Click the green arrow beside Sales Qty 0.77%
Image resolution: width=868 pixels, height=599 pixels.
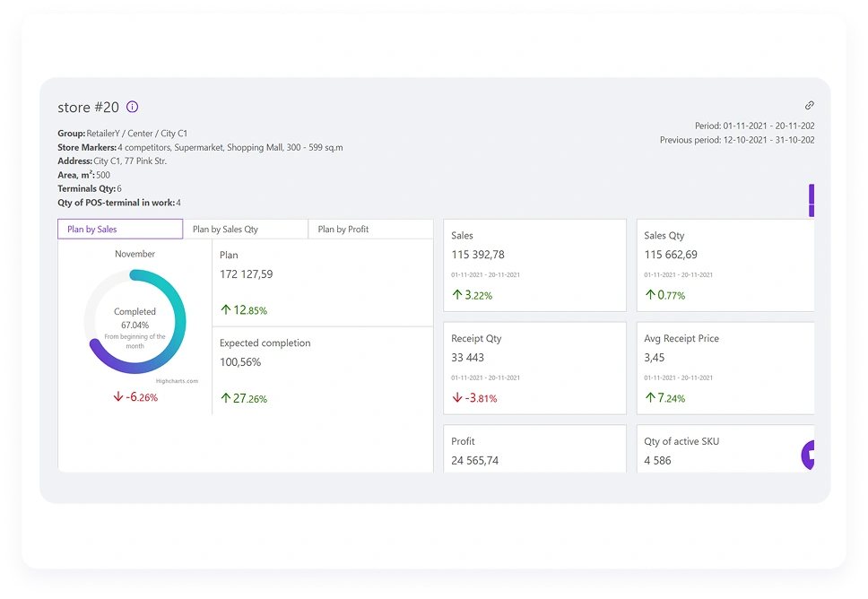[649, 294]
